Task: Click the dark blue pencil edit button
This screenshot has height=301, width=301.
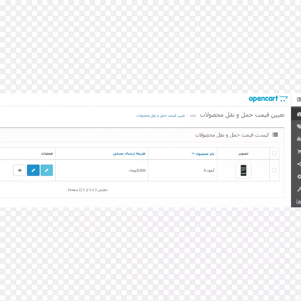Action: click(x=33, y=170)
